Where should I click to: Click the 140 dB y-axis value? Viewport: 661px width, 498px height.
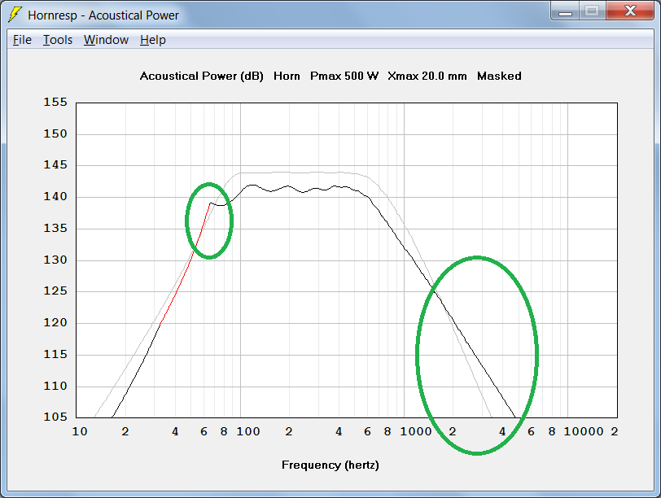pos(55,197)
